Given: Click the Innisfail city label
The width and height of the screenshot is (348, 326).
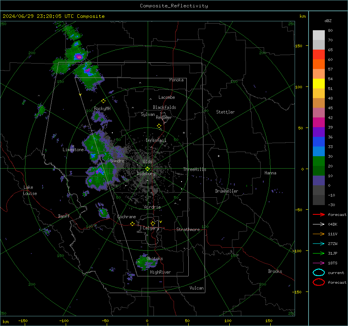Looking at the screenshot, I should click(156, 140).
